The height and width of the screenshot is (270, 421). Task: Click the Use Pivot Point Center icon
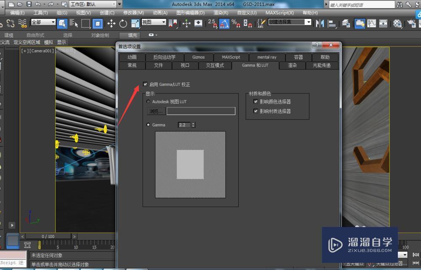pyautogui.click(x=173, y=23)
